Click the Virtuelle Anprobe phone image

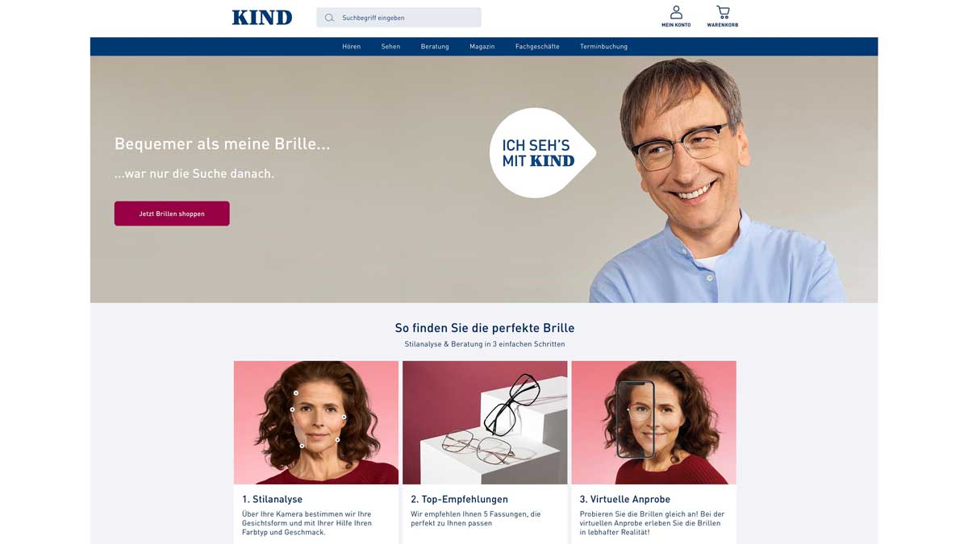coord(653,422)
